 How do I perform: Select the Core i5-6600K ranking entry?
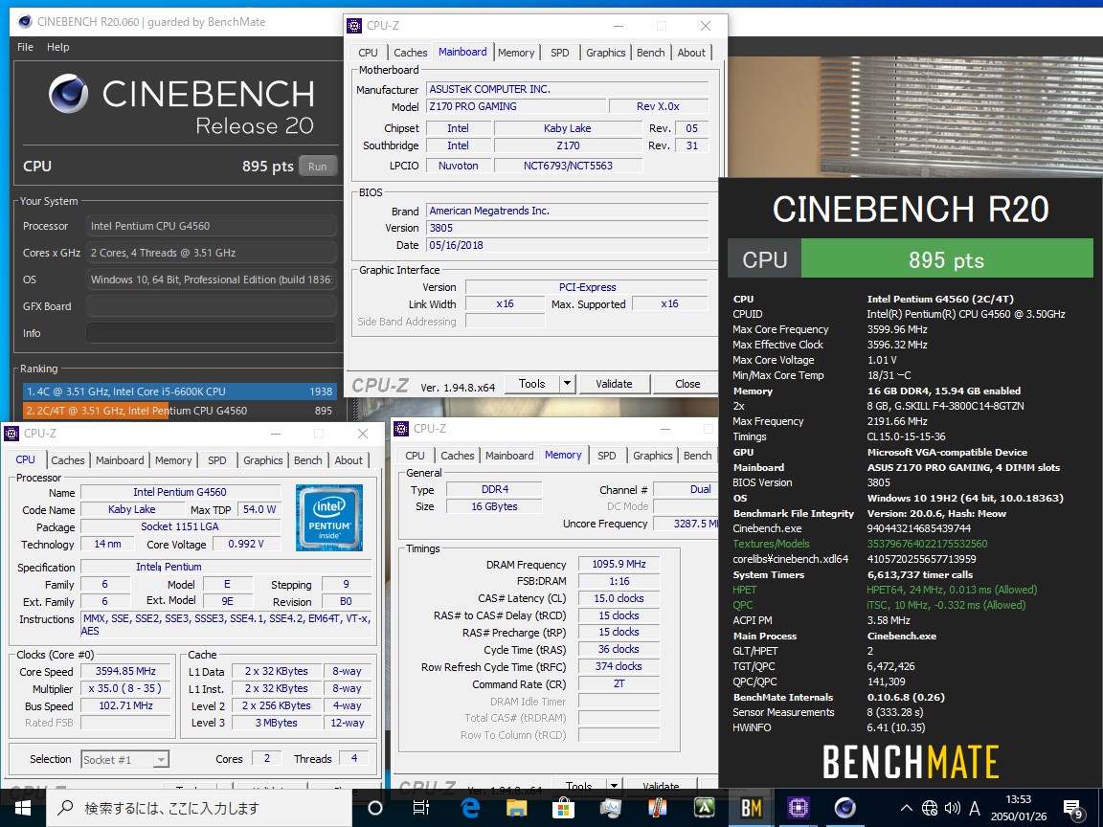[x=179, y=391]
